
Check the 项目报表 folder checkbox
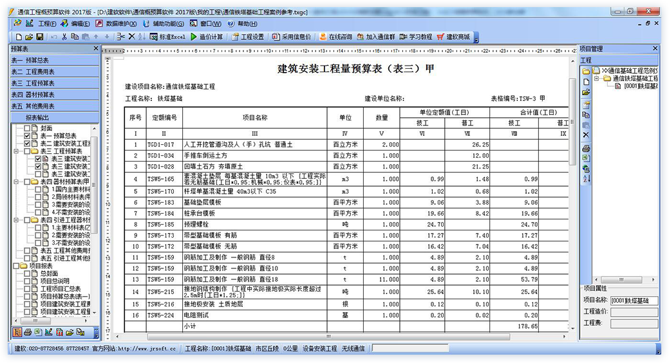16,266
